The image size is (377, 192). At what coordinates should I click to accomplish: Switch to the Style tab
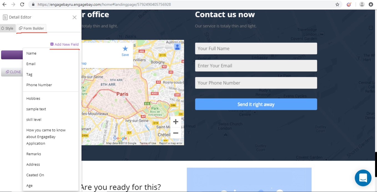[7, 28]
